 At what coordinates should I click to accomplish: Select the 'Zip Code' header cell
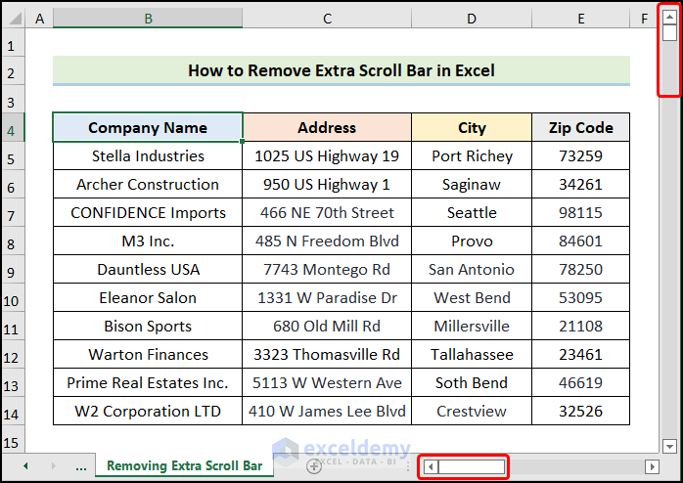[x=581, y=127]
